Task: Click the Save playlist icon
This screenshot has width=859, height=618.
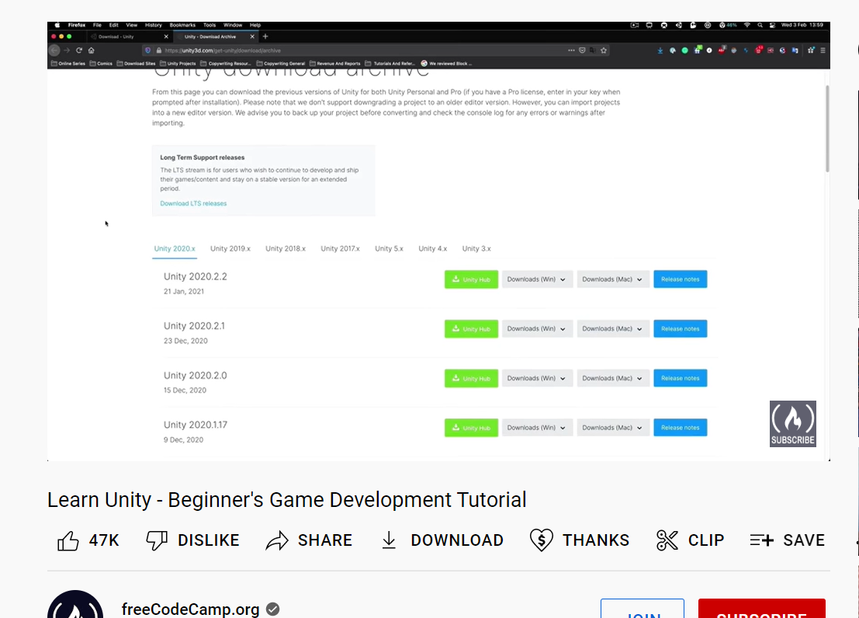Action: pos(761,540)
